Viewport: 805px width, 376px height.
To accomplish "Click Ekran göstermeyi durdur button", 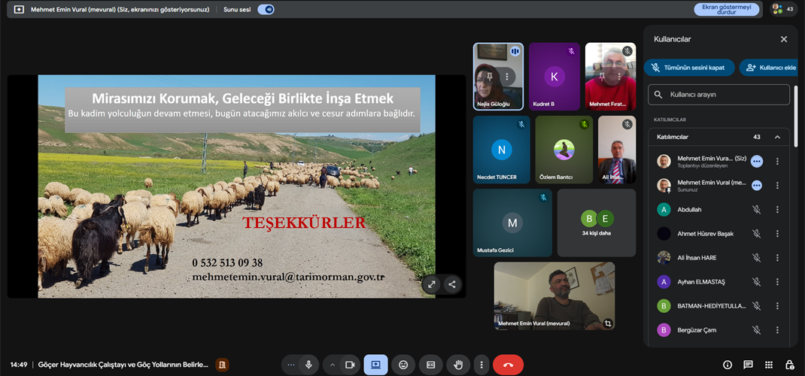I will click(725, 9).
